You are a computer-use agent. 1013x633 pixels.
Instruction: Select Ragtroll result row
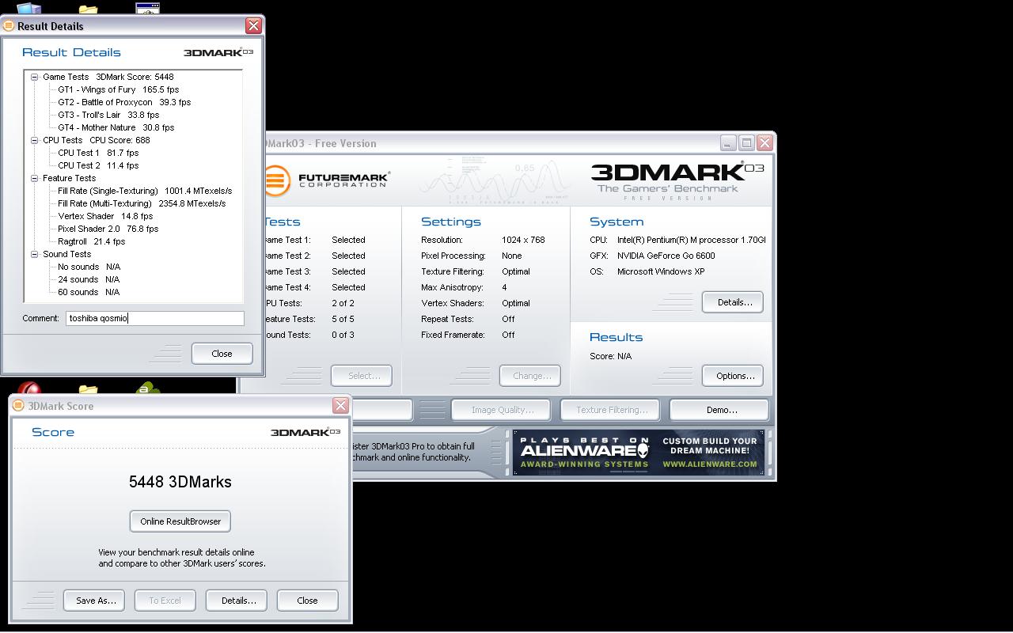(91, 241)
